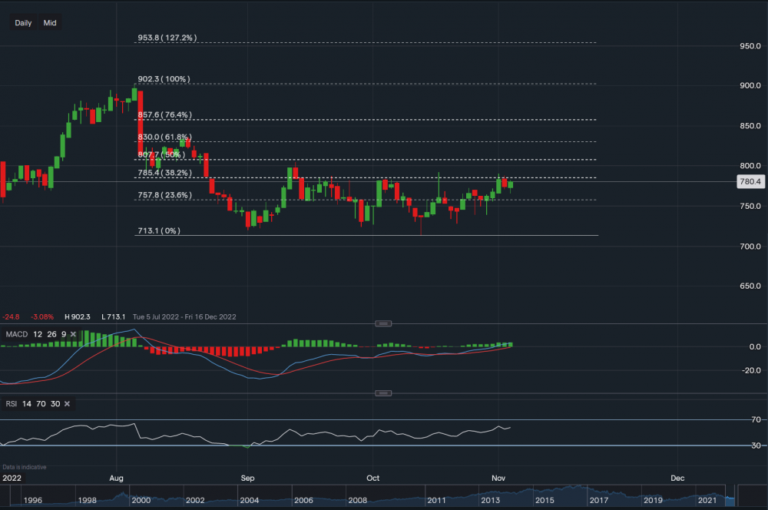Image resolution: width=768 pixels, height=510 pixels.
Task: Click 2017 in the bottom timeline navigator
Action: coord(601,499)
